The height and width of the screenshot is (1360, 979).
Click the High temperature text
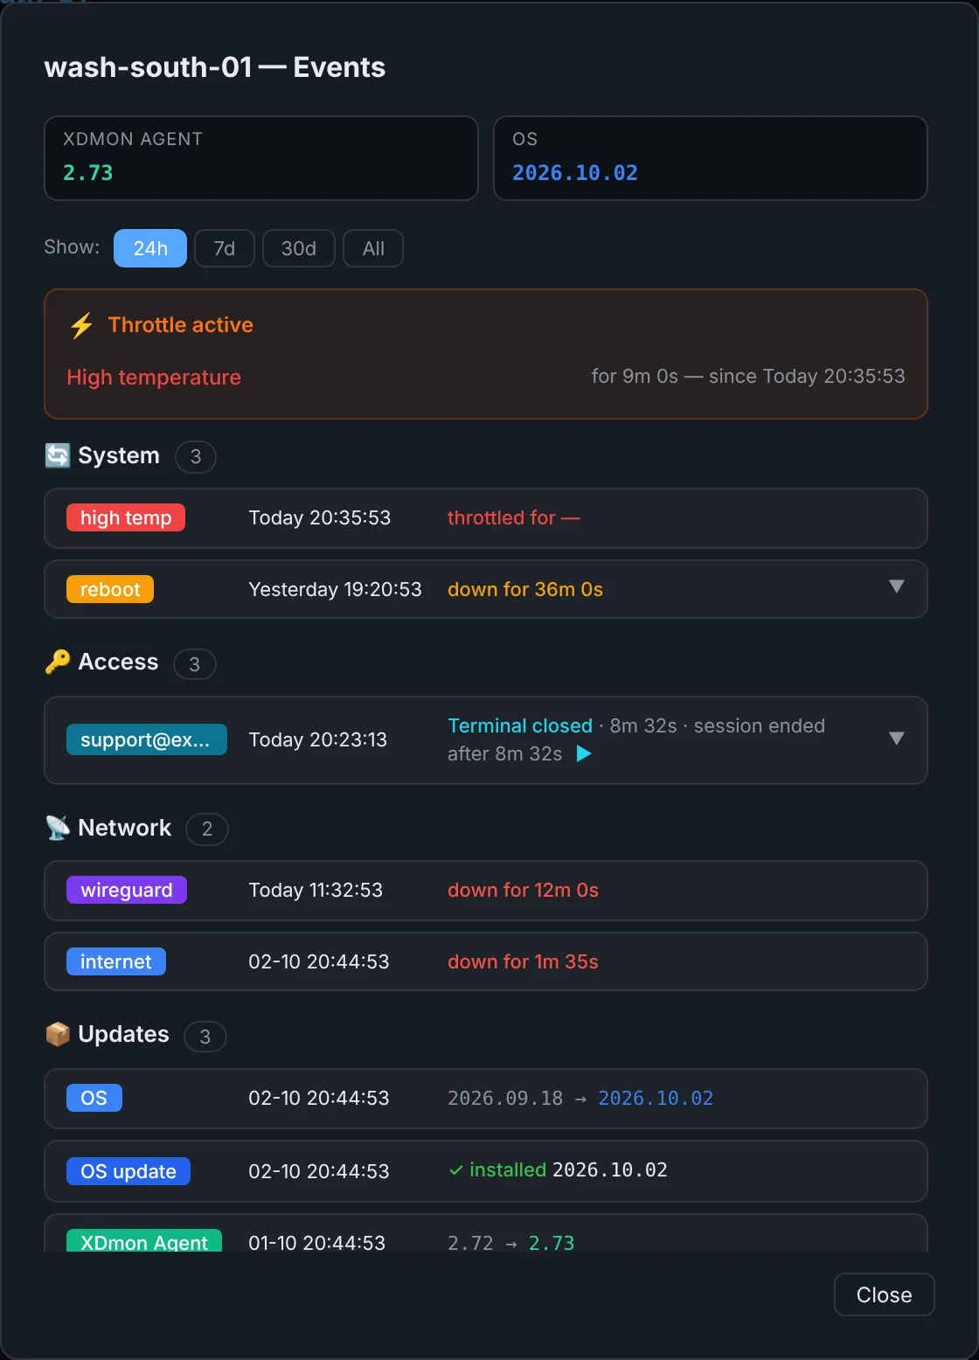click(154, 378)
